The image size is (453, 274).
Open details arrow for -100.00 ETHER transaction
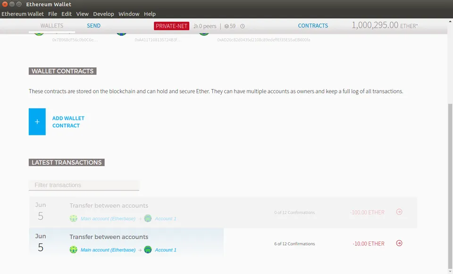coord(399,212)
